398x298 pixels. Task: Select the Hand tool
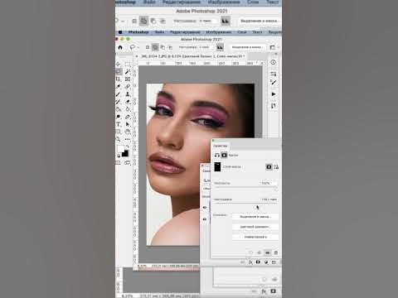pos(128,132)
